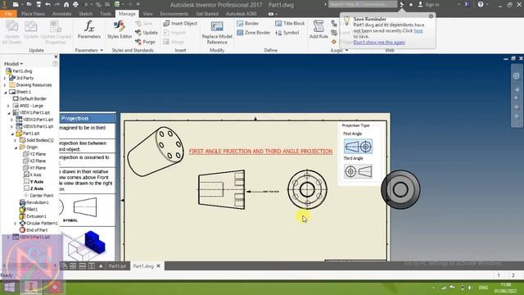Expand Drawing Resources node
Image resolution: width=524 pixels, height=295 pixels.
tap(5, 85)
